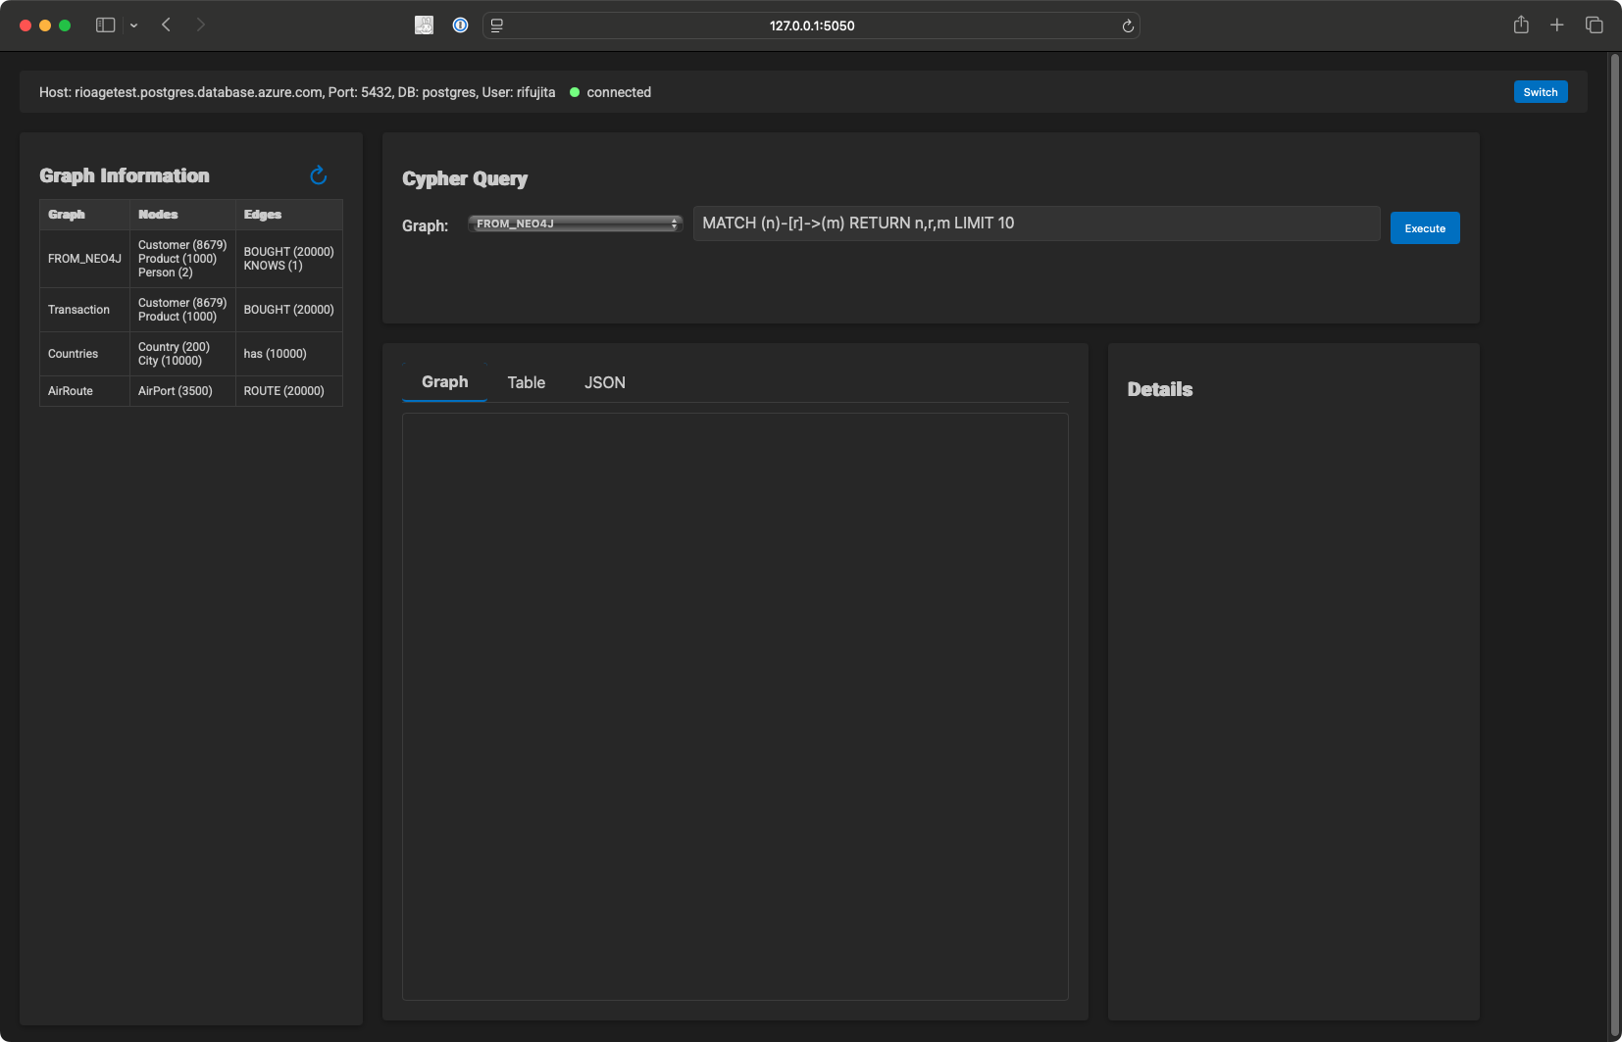
Task: Click Transaction row BOUGHT (20000) cell
Action: [288, 310]
